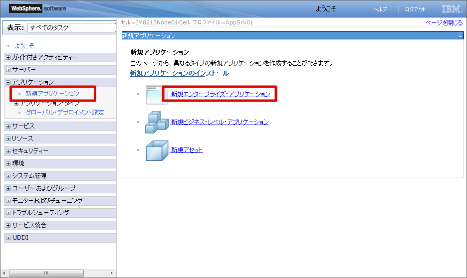Open ヘルプ in the header
467x278 pixels.
coord(380,9)
